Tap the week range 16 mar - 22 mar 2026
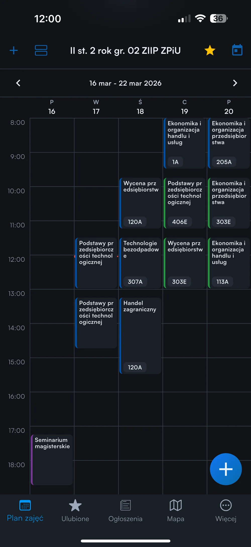The height and width of the screenshot is (547, 251). tap(125, 83)
